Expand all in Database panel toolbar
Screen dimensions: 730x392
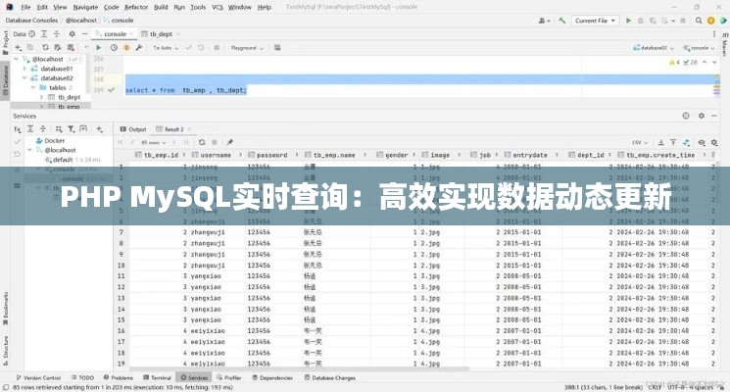click(44, 34)
